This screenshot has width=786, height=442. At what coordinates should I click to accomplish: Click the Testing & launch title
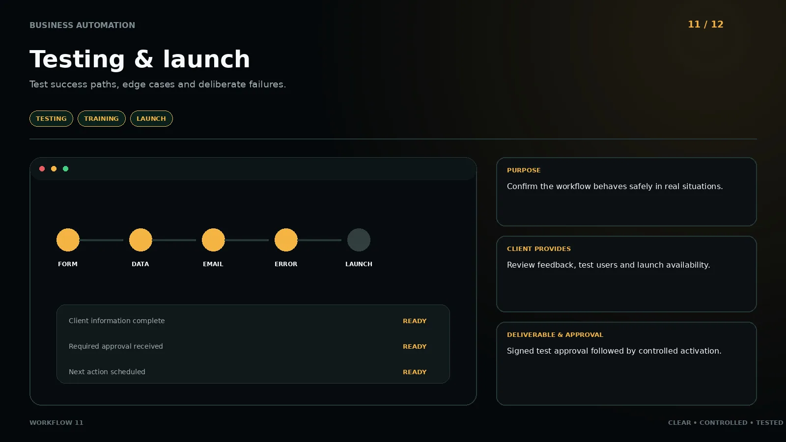point(140,59)
